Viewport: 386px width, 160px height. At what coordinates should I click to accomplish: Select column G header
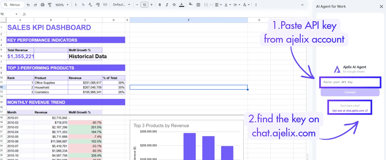[x=259, y=20]
